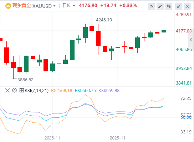Remove the RSI indicator with X
194x142 pixels.
pos(7,90)
